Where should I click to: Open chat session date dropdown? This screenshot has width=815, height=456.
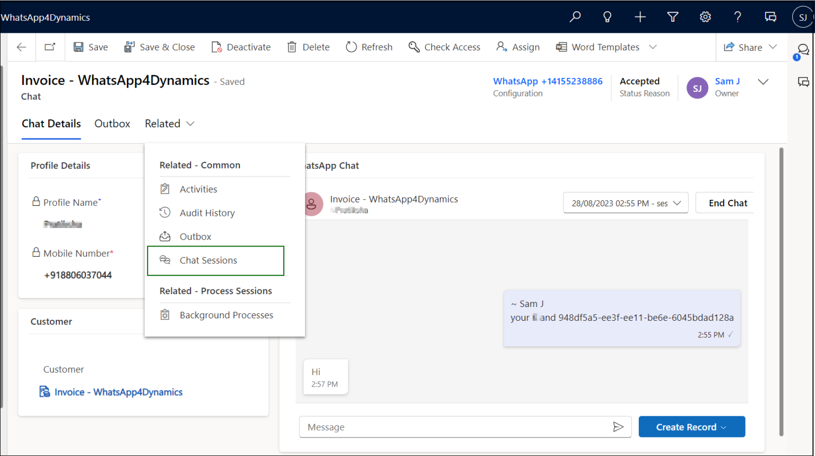pyautogui.click(x=626, y=203)
